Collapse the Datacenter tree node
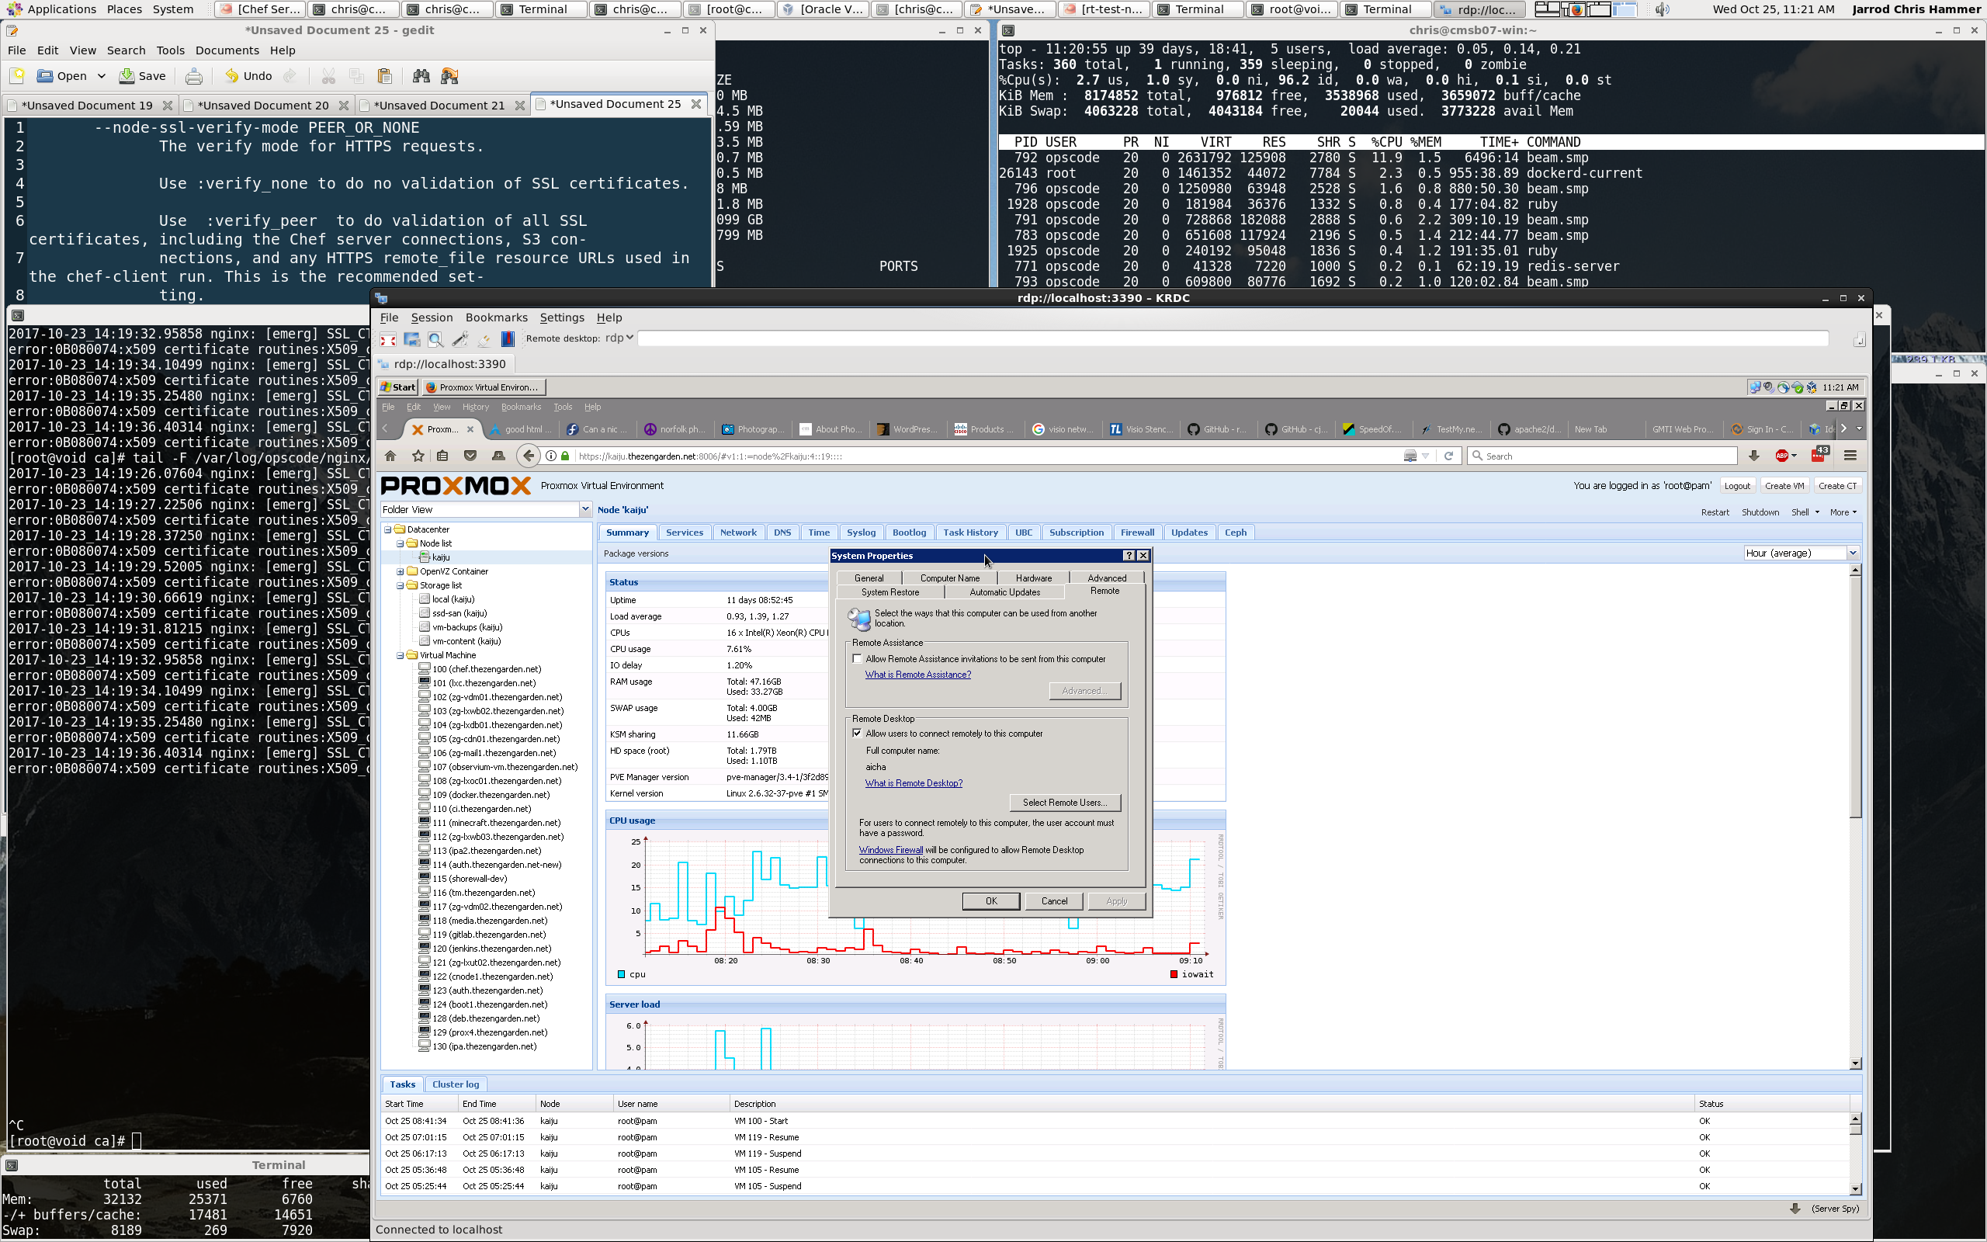Viewport: 1987px width, 1242px height. point(388,530)
